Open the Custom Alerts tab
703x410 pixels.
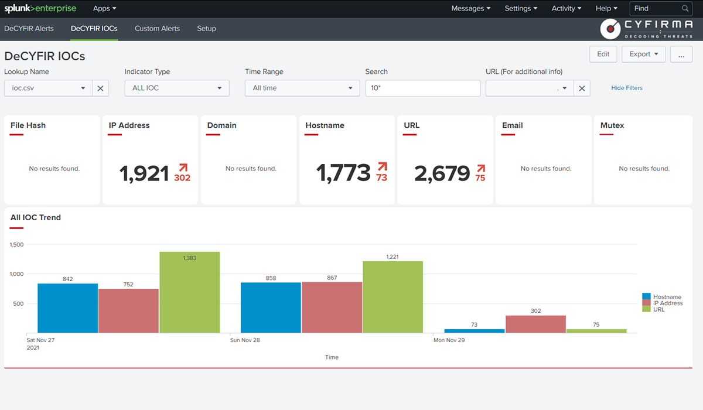click(x=157, y=28)
